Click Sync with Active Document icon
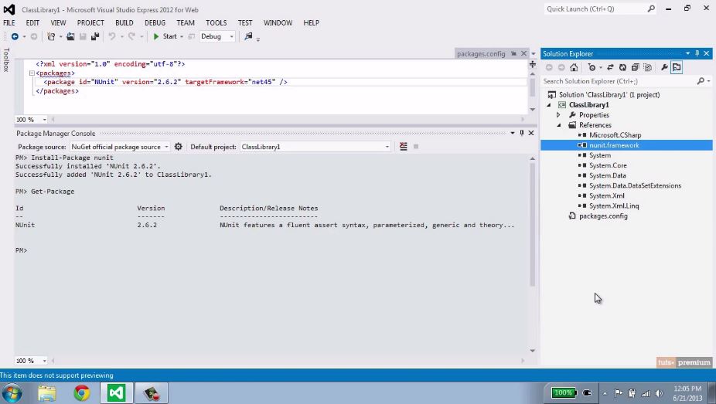The height and width of the screenshot is (404, 716). [x=610, y=67]
